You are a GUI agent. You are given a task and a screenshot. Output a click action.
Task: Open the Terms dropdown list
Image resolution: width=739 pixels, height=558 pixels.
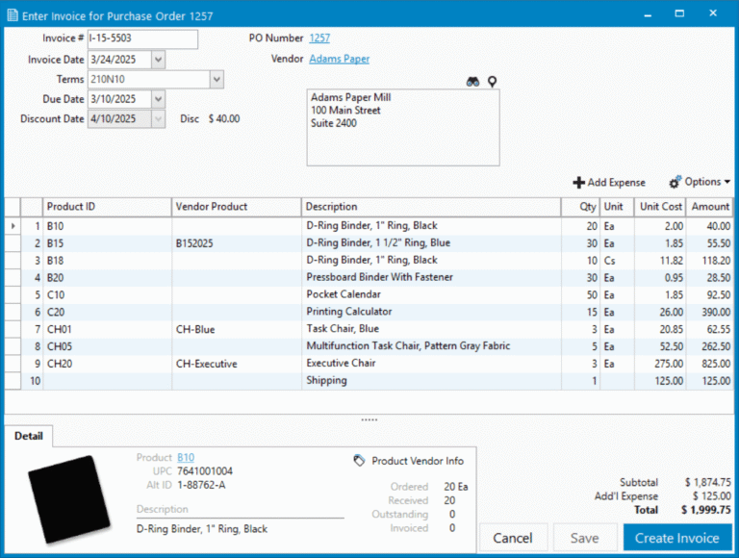pos(217,79)
